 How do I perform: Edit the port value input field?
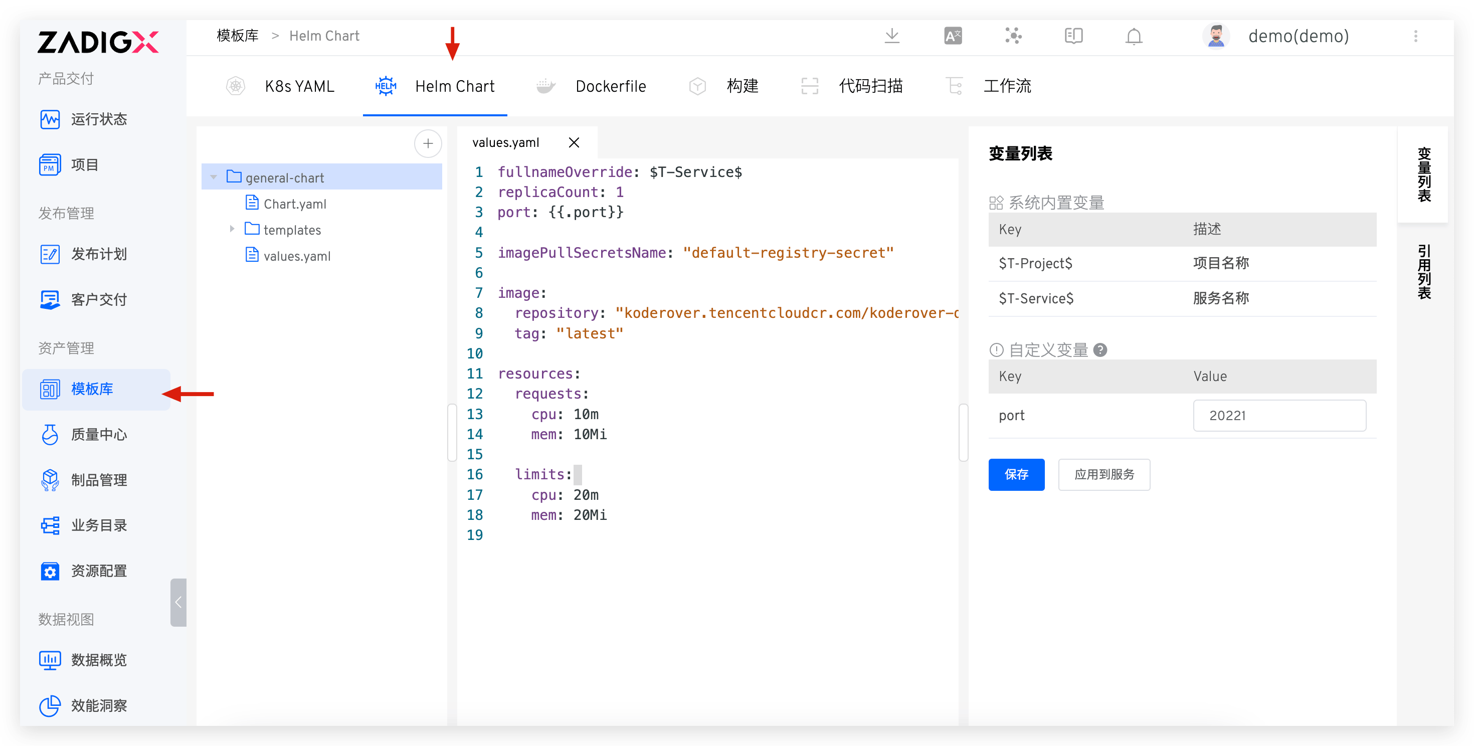pos(1279,415)
